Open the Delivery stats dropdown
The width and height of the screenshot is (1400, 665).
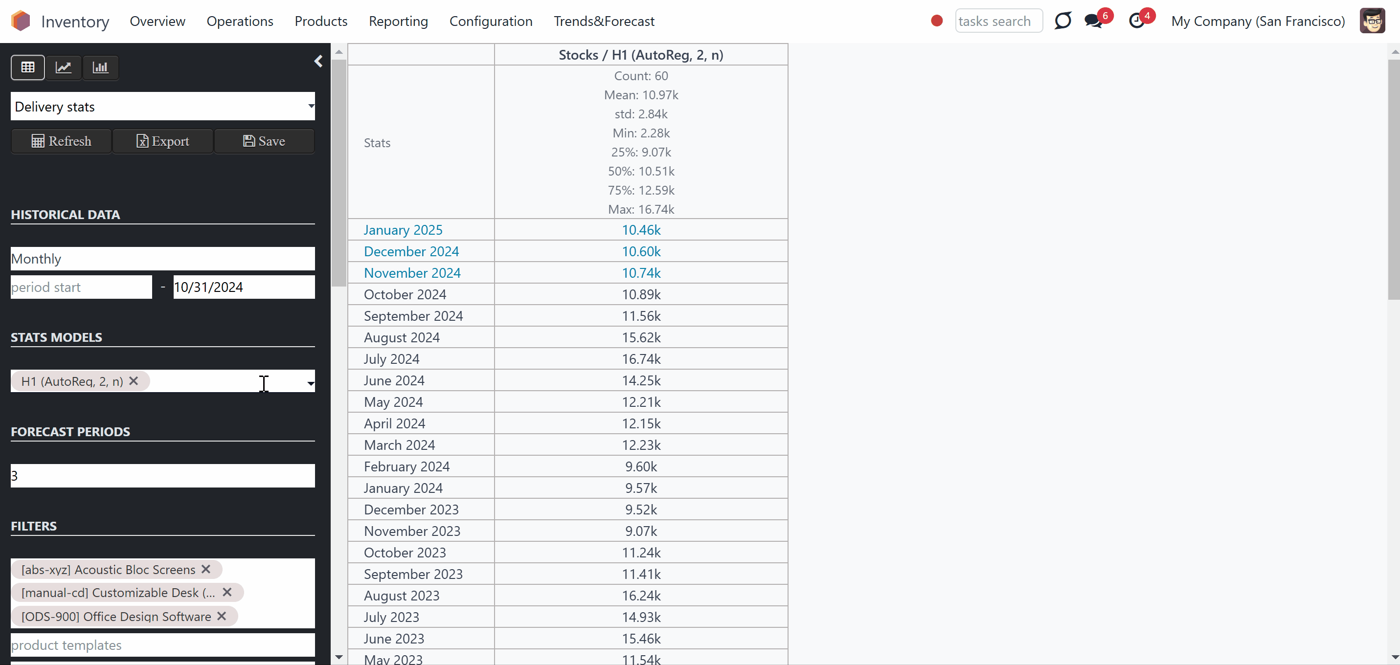click(x=162, y=107)
